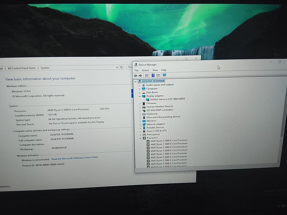Click '16,0 GB' installed memory value
This screenshot has width=287, height=215.
point(52,115)
